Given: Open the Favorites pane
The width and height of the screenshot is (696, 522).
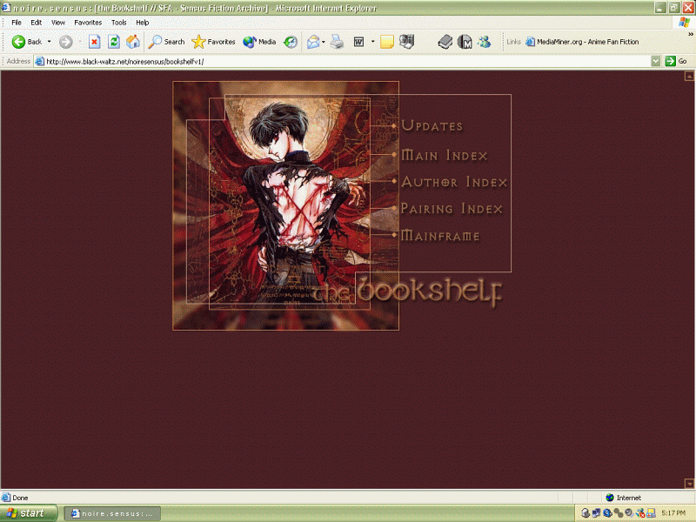Looking at the screenshot, I should tap(213, 41).
